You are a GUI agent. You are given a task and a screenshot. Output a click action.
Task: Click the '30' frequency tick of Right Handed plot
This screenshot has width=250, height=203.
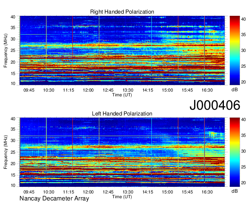click(13, 39)
